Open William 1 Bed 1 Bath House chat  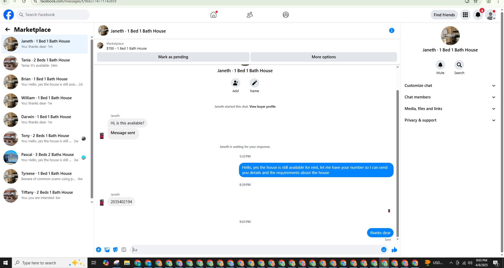tap(45, 101)
